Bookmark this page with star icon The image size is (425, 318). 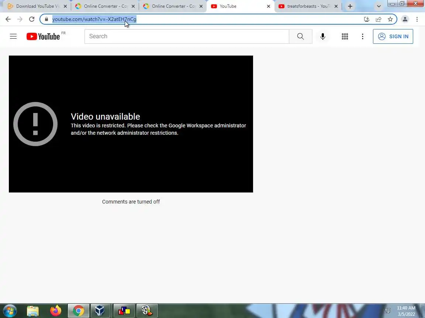[x=390, y=19]
